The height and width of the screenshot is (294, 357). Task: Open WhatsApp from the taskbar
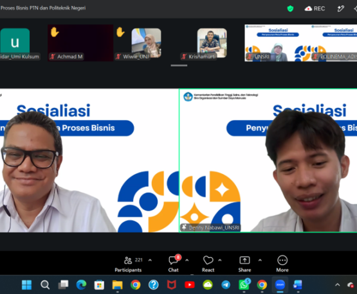click(x=244, y=284)
